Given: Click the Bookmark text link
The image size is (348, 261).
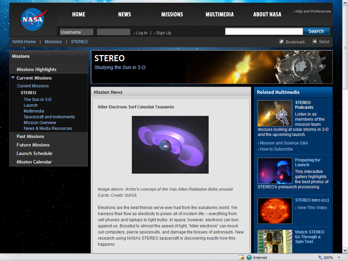Looking at the screenshot, I should tap(295, 42).
